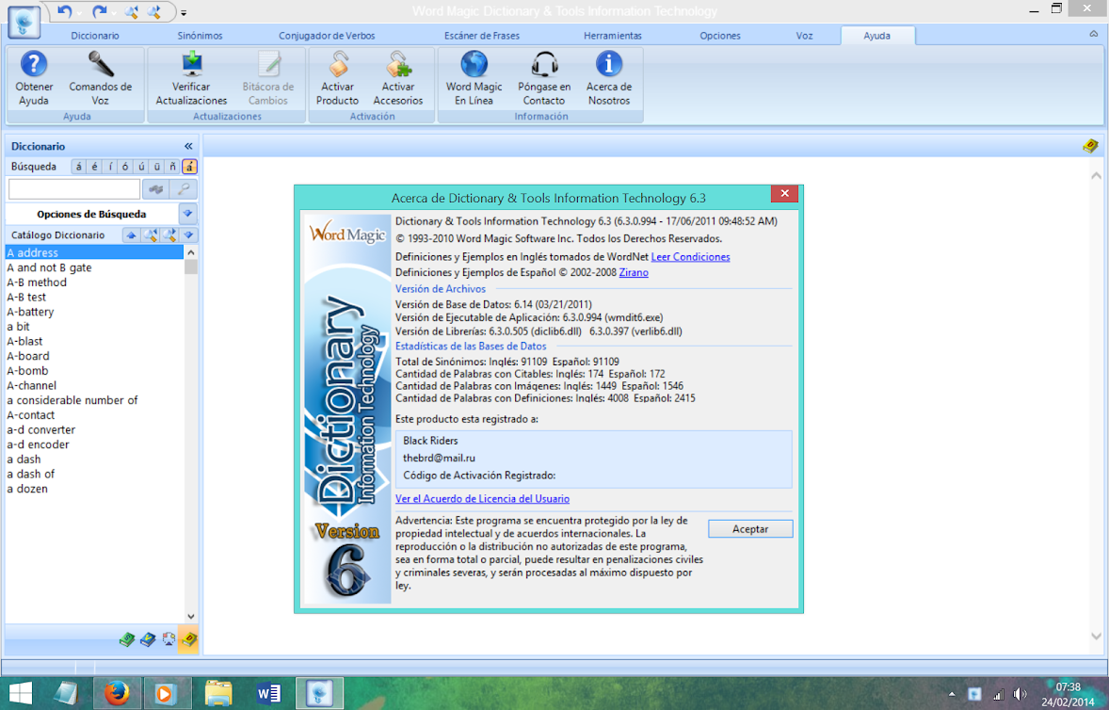Insert the ó accent character button
The width and height of the screenshot is (1109, 710).
click(x=125, y=167)
